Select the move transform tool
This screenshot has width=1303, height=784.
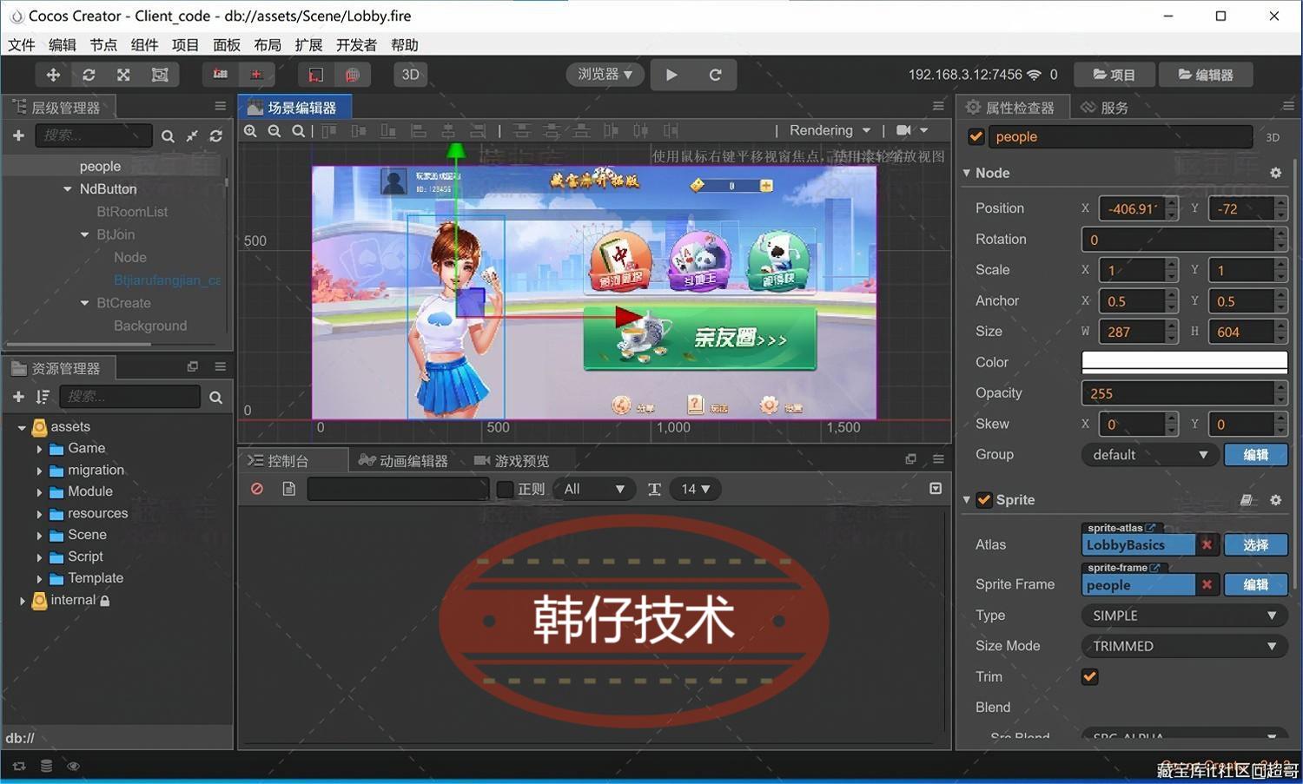[x=53, y=75]
